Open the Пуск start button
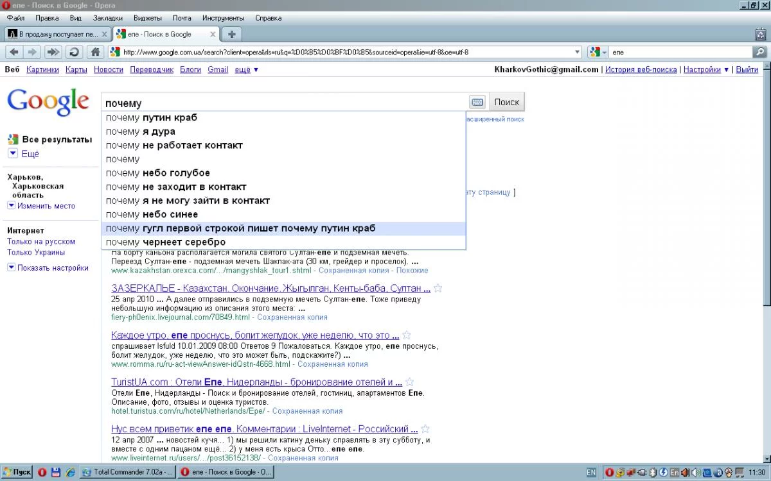 pyautogui.click(x=17, y=472)
